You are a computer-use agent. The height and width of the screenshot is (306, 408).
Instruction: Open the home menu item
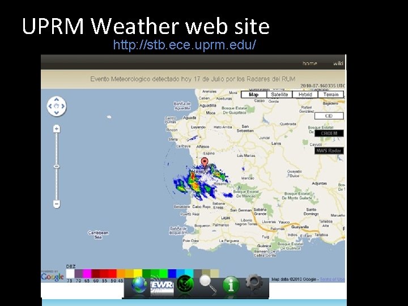(309, 63)
